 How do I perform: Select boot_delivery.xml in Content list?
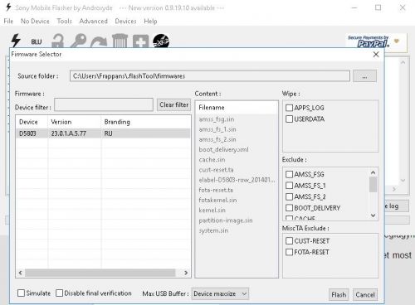(x=223, y=150)
